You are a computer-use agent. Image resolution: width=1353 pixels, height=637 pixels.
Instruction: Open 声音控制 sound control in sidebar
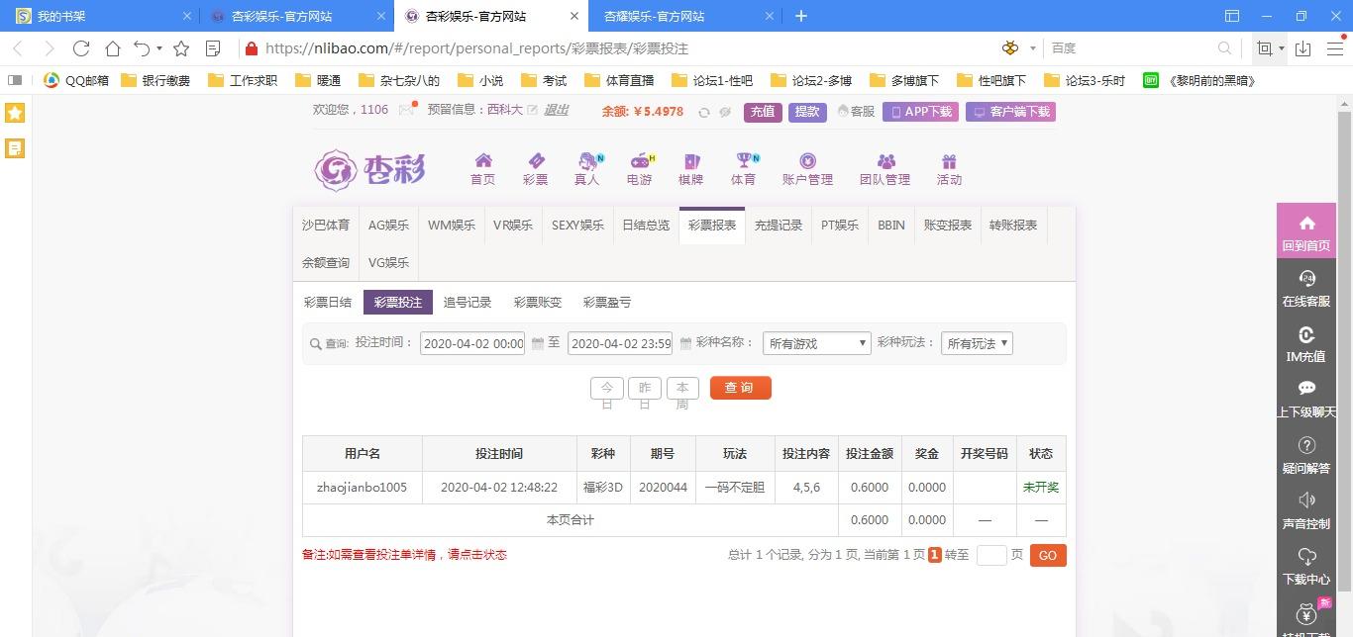pos(1305,510)
